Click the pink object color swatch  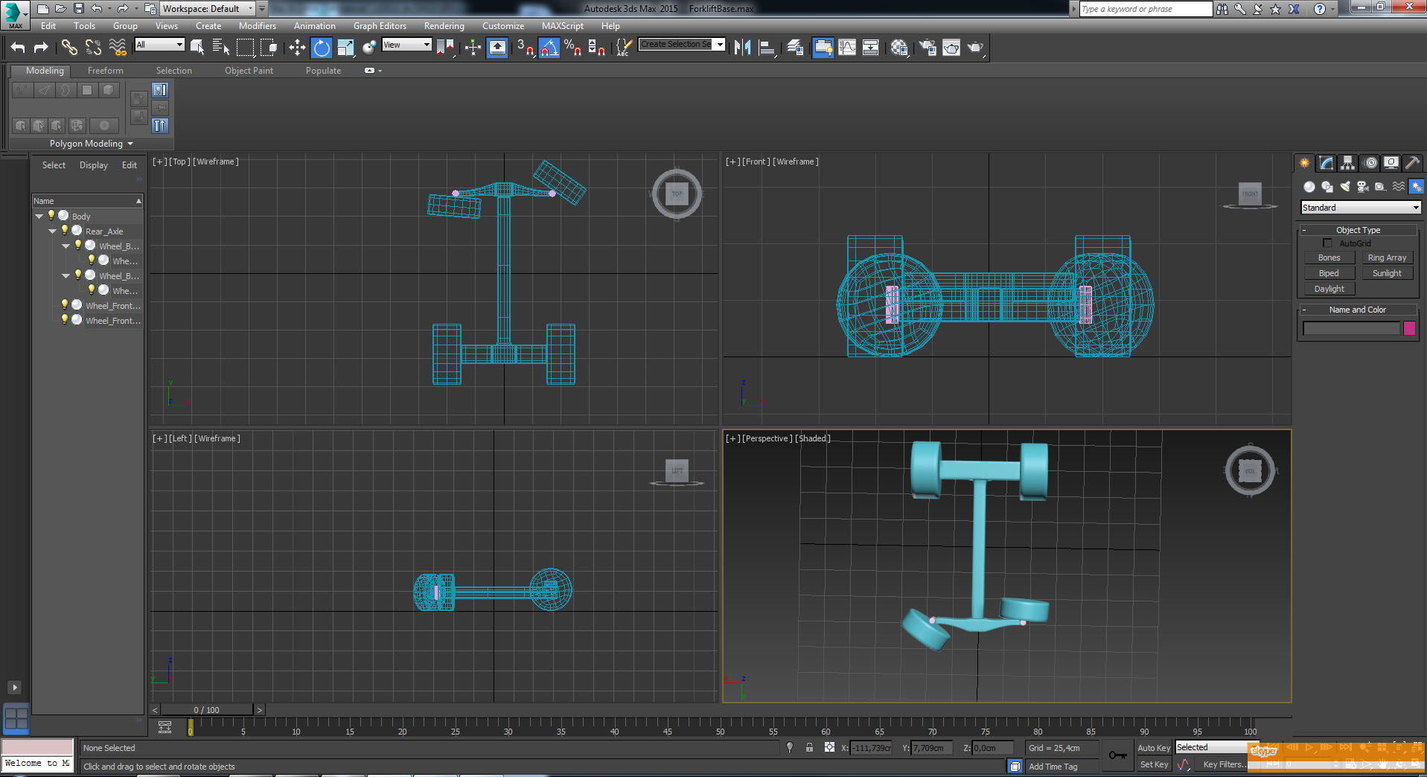pyautogui.click(x=1409, y=328)
